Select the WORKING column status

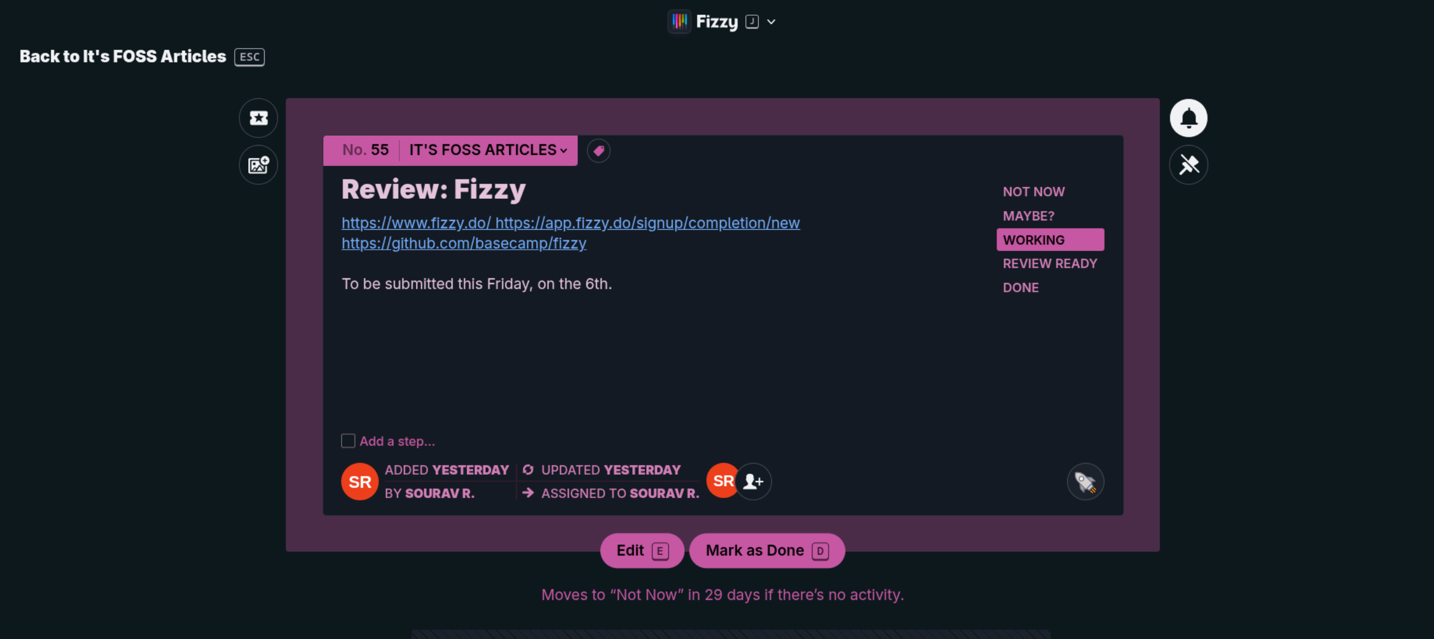(x=1049, y=240)
